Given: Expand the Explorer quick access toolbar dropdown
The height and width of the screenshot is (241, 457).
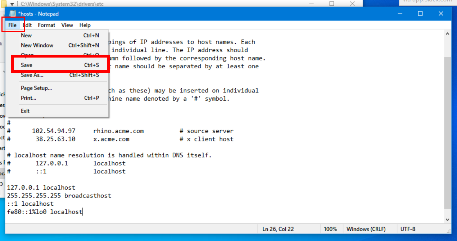Looking at the screenshot, I should (12, 4).
